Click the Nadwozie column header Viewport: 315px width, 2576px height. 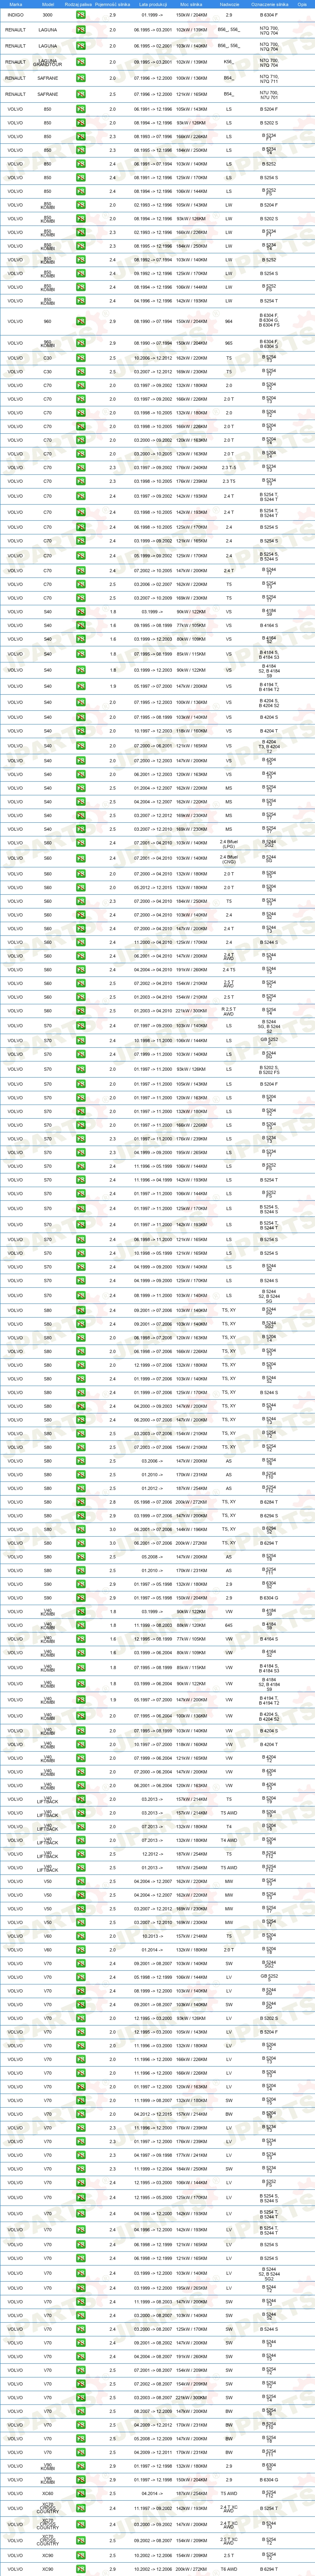pos(229,4)
